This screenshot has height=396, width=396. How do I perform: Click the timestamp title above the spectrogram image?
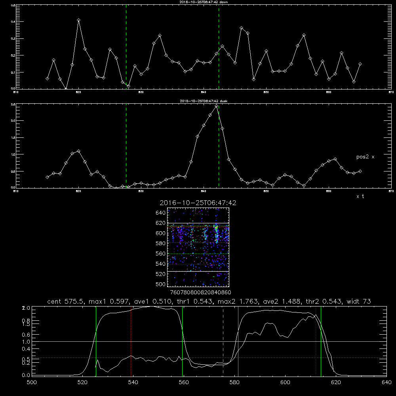click(x=198, y=203)
